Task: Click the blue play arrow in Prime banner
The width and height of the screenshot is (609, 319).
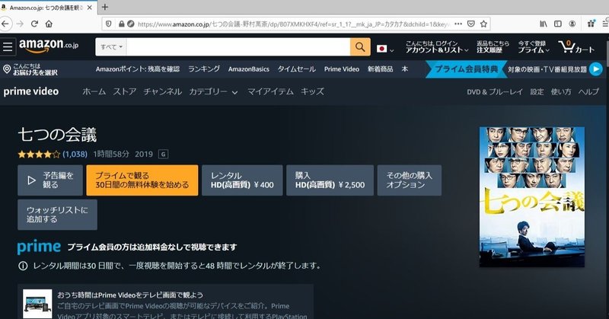Action: (596, 69)
